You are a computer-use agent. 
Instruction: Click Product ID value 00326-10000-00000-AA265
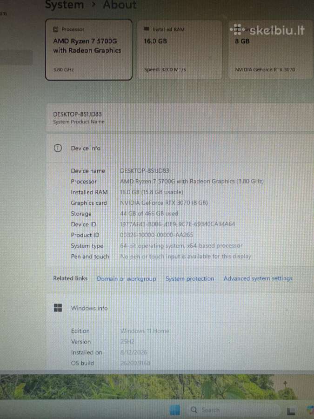pos(156,235)
